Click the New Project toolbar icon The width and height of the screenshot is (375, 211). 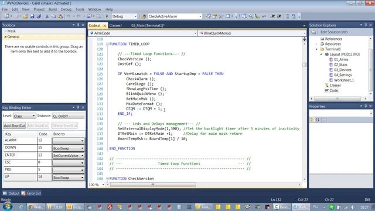click(x=6, y=16)
